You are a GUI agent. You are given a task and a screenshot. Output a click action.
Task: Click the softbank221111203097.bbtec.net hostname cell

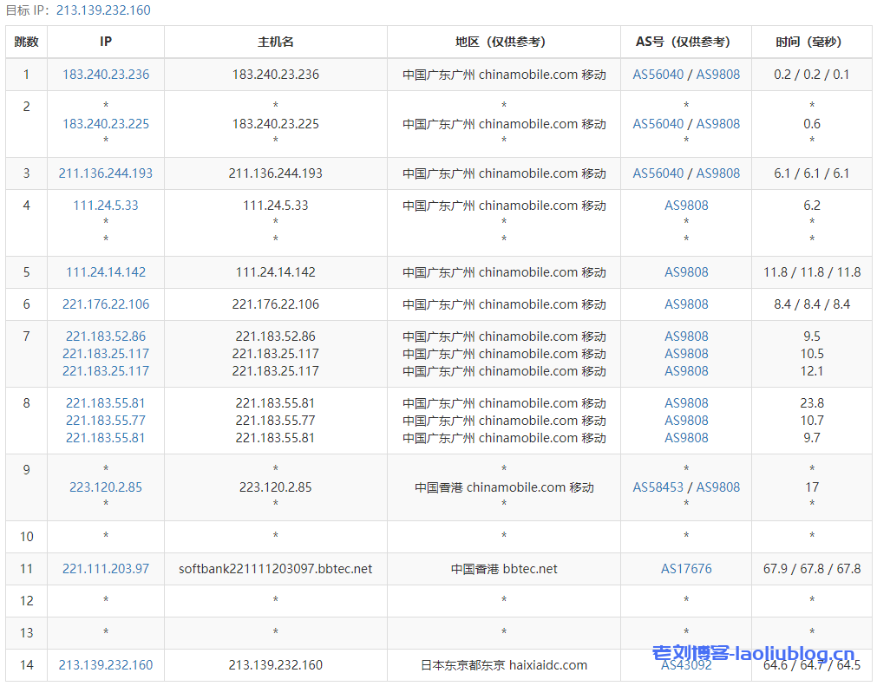[276, 569]
